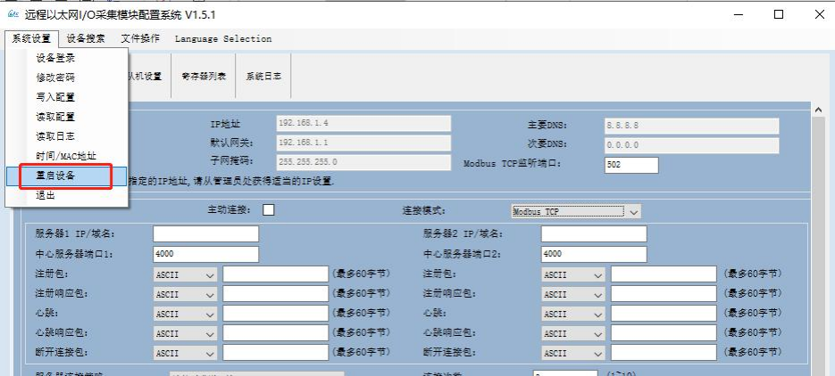This screenshot has height=376, width=835.
Task: Click the 默认网关 field showing 192.168.1.1
Action: (363, 143)
